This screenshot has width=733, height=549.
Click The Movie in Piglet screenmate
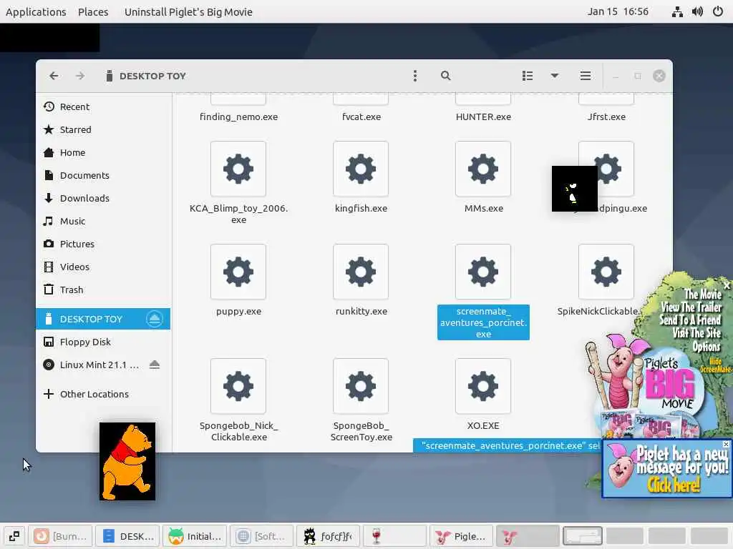tap(703, 294)
